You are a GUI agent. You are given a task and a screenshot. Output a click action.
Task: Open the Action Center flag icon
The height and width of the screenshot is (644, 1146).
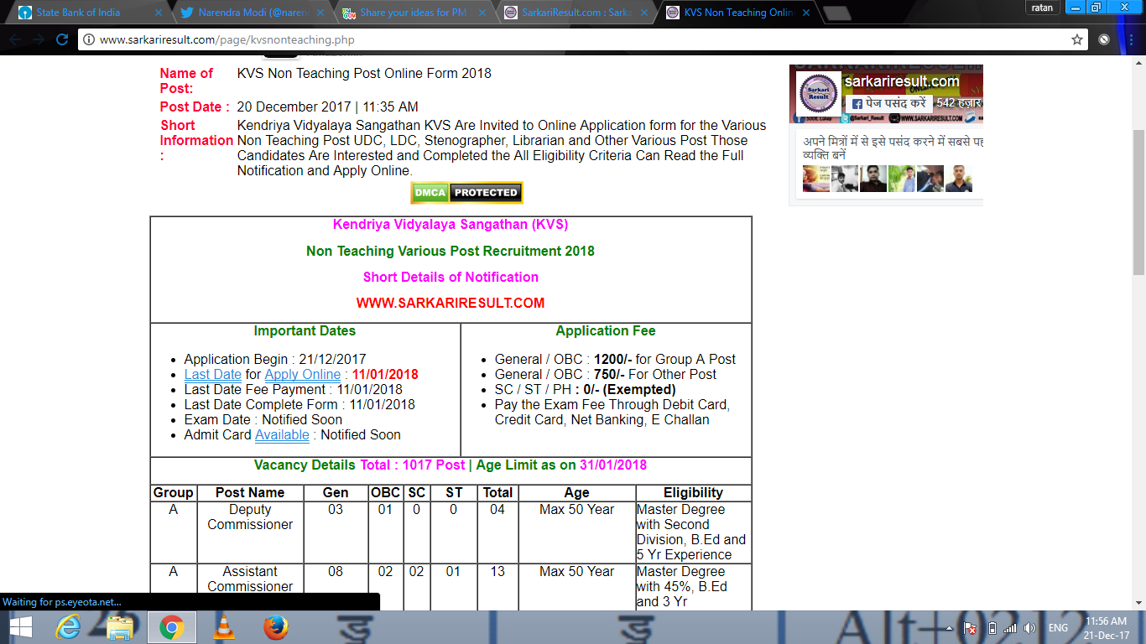click(x=970, y=628)
